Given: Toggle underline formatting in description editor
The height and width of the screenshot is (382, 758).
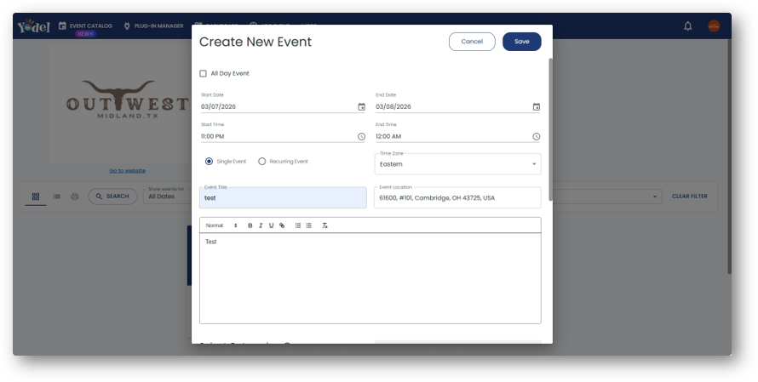Looking at the screenshot, I should [x=271, y=225].
